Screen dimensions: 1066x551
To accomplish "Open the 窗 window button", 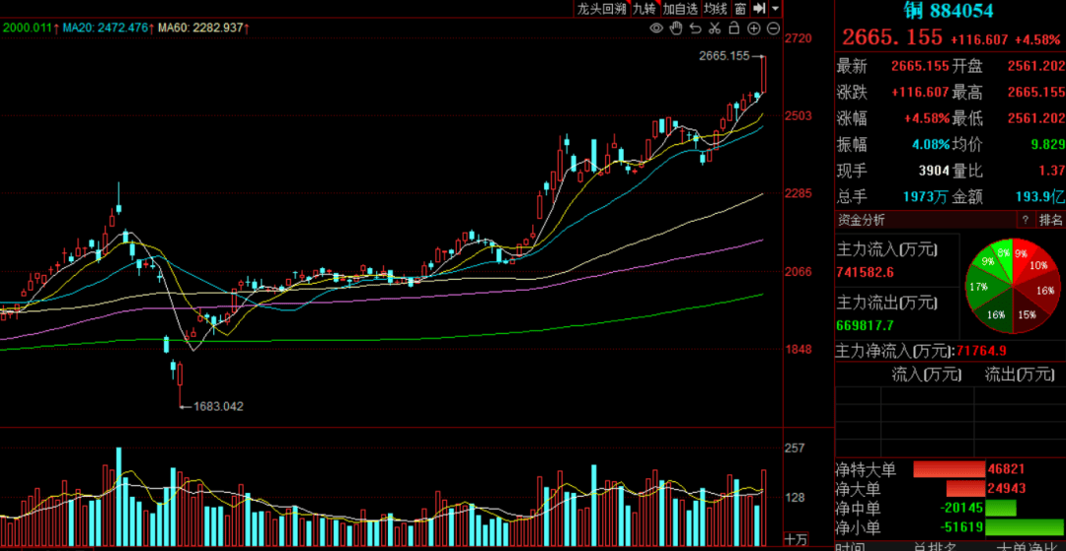I will coord(739,8).
